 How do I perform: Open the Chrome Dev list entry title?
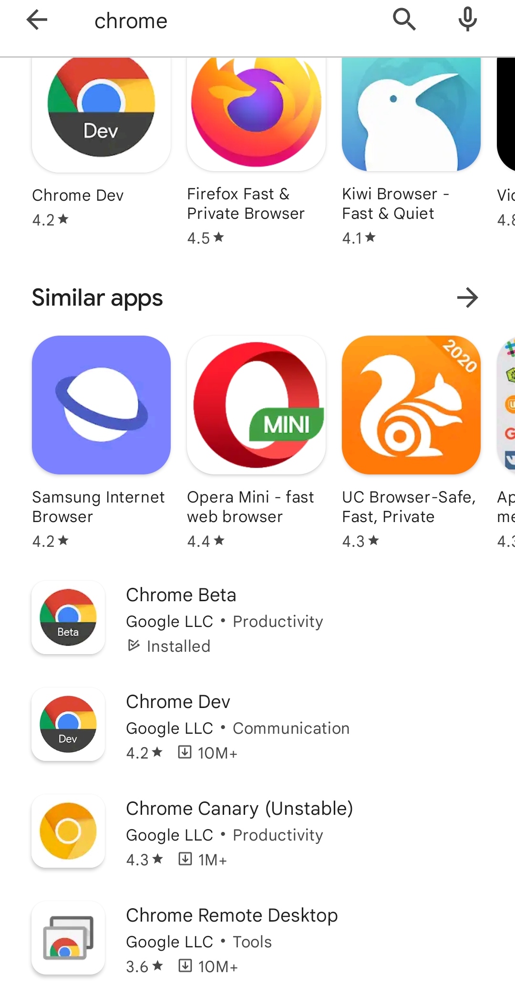point(178,702)
